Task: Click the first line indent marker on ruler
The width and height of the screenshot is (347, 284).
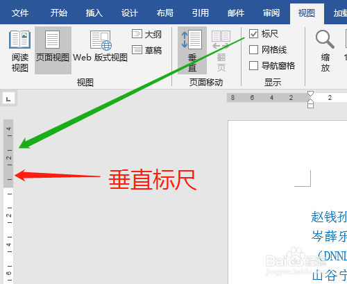Action: click(x=310, y=94)
